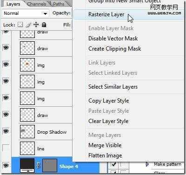Select the Drop Shadow layer thumbnail
186x175 pixels.
point(27,132)
